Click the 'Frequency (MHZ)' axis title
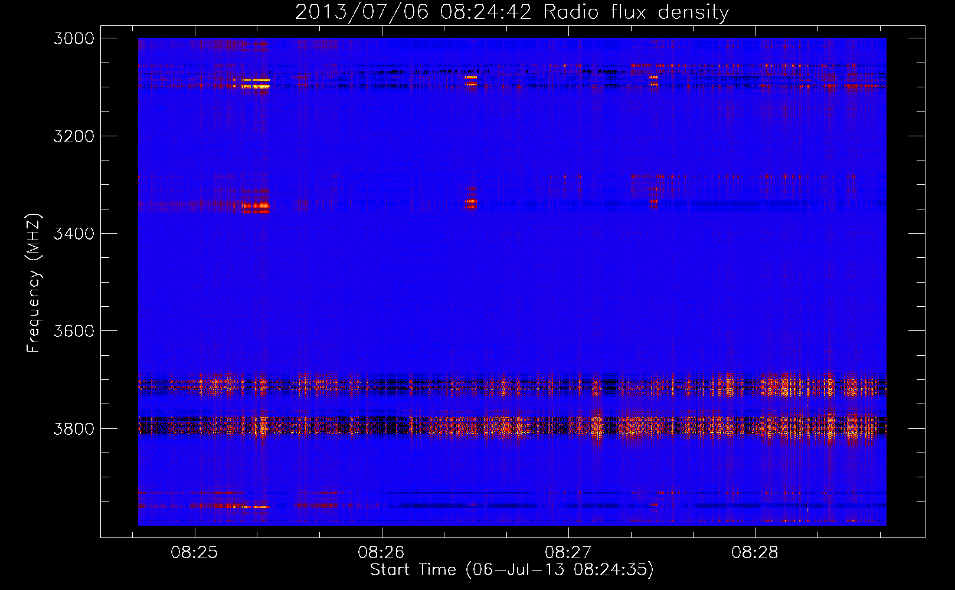955x590 pixels. [x=34, y=283]
